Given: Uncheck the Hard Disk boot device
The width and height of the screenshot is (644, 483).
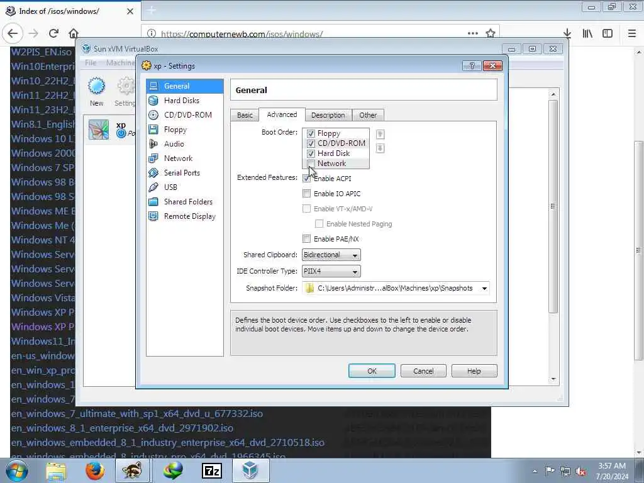Looking at the screenshot, I should 311,153.
